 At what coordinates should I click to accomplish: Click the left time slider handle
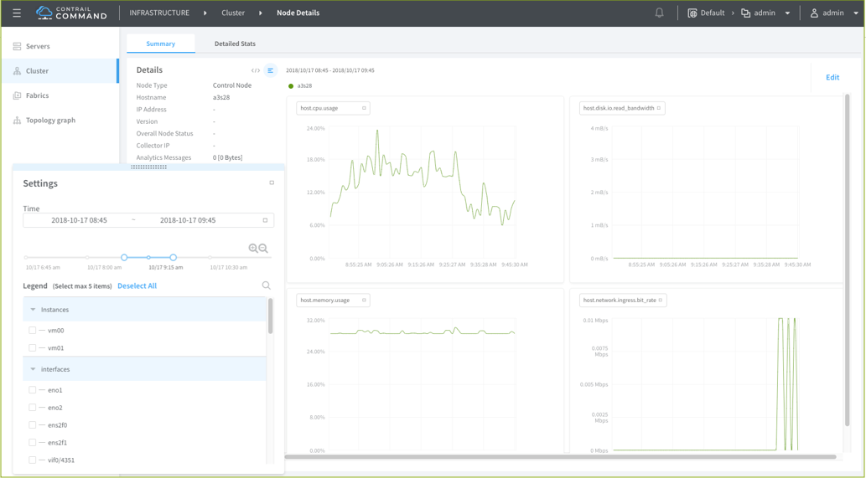pyautogui.click(x=124, y=258)
